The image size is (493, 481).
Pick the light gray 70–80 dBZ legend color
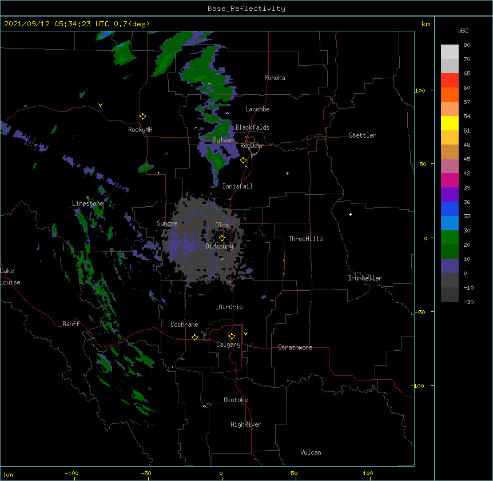coord(450,52)
